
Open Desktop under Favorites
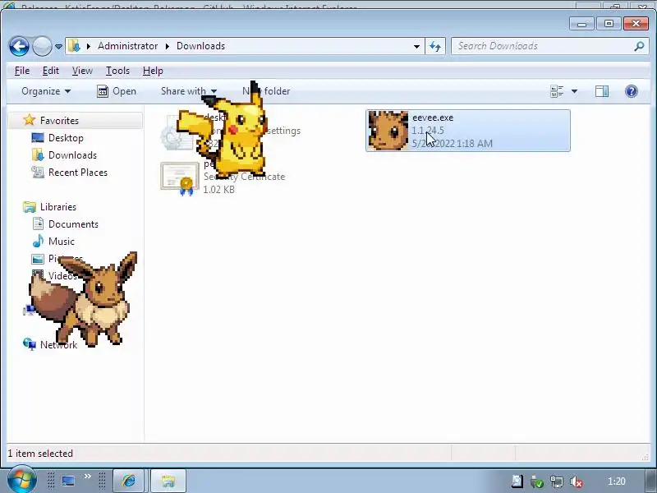(x=66, y=138)
